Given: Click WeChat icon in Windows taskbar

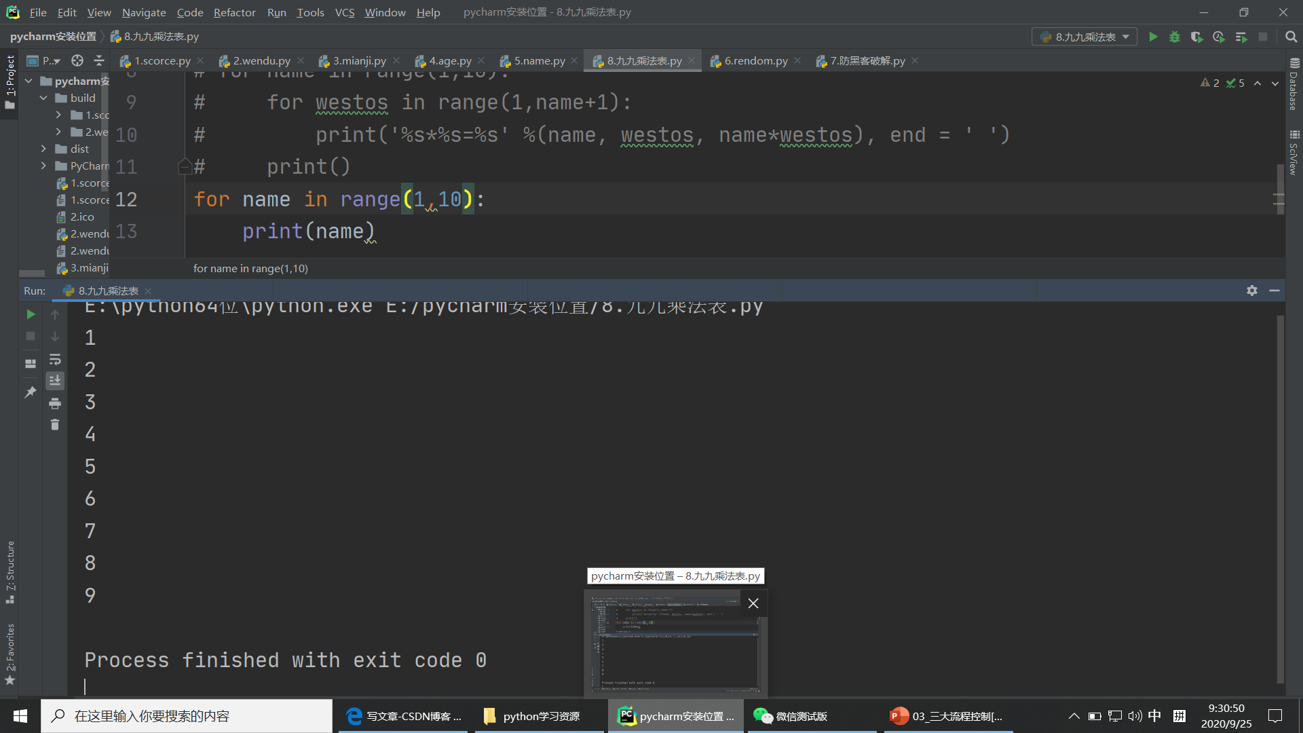Looking at the screenshot, I should point(763,716).
